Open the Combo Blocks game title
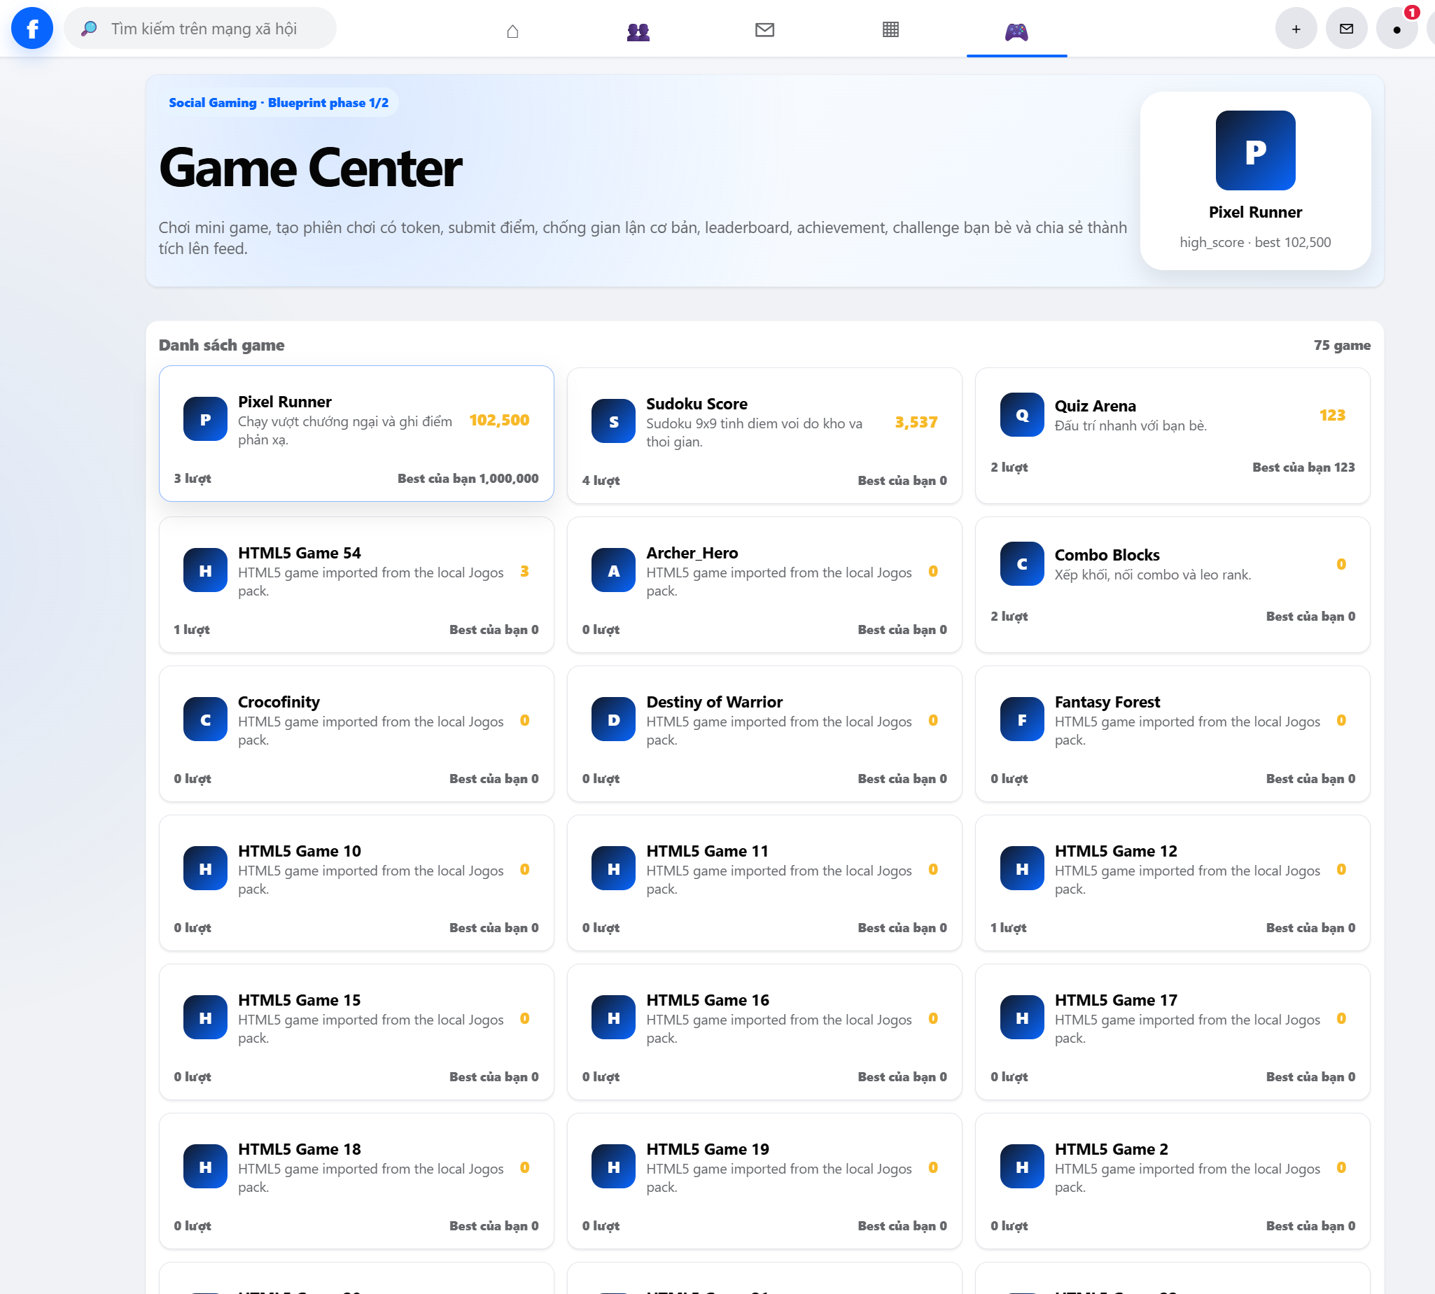This screenshot has width=1435, height=1294. tap(1107, 555)
